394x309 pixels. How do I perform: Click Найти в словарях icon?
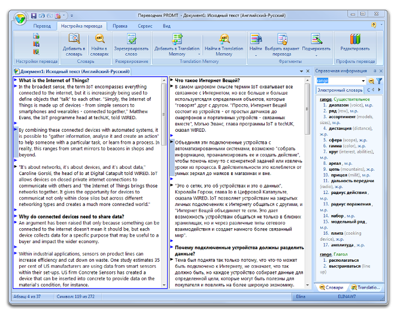click(99, 39)
